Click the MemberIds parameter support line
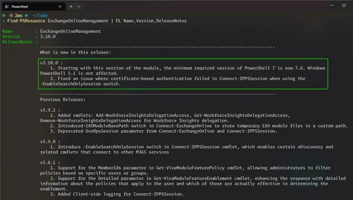 pos(190,168)
